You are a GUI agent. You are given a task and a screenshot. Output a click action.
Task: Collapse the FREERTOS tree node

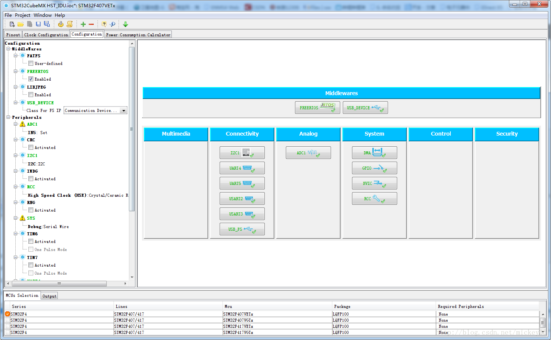(16, 71)
